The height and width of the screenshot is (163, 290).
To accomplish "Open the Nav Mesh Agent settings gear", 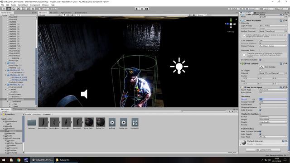I will coord(286,87).
